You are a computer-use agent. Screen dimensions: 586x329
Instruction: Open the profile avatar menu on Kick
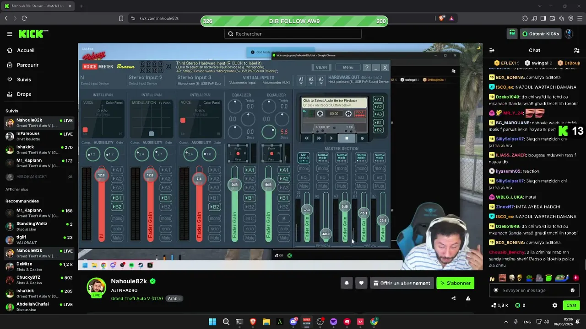[x=569, y=34]
